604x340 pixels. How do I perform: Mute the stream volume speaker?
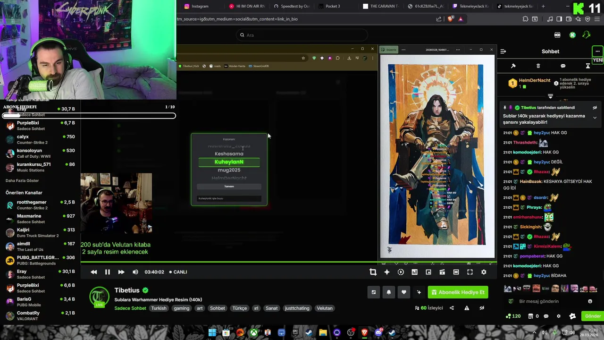(135, 272)
